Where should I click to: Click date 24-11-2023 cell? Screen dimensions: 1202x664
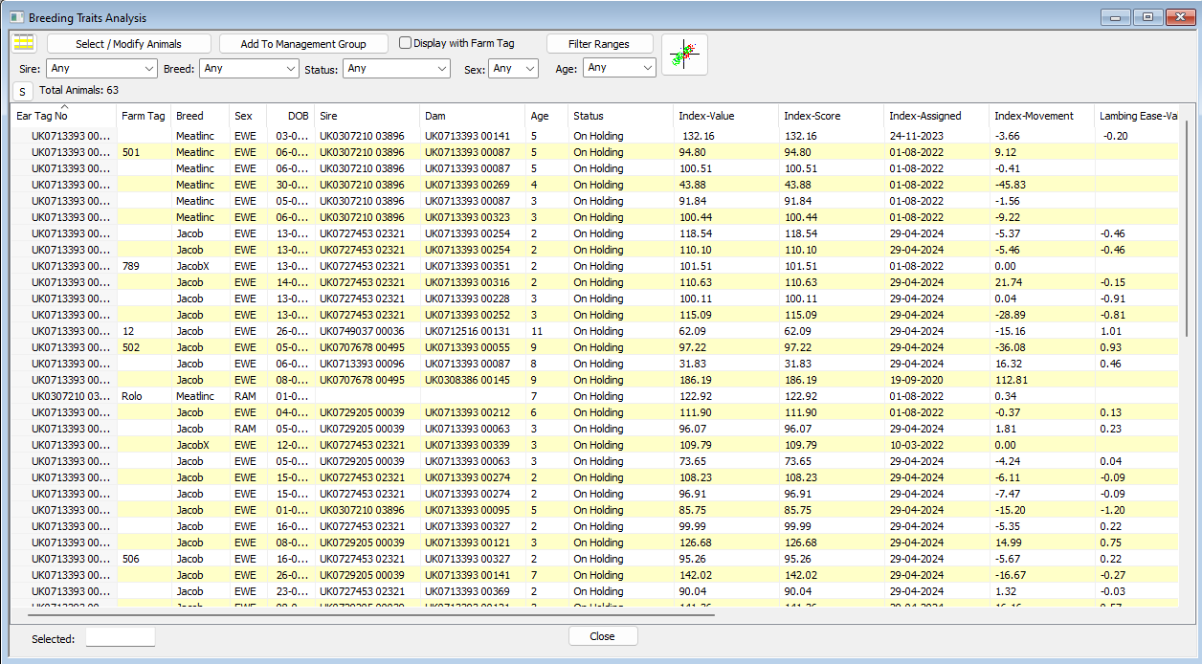[936, 136]
